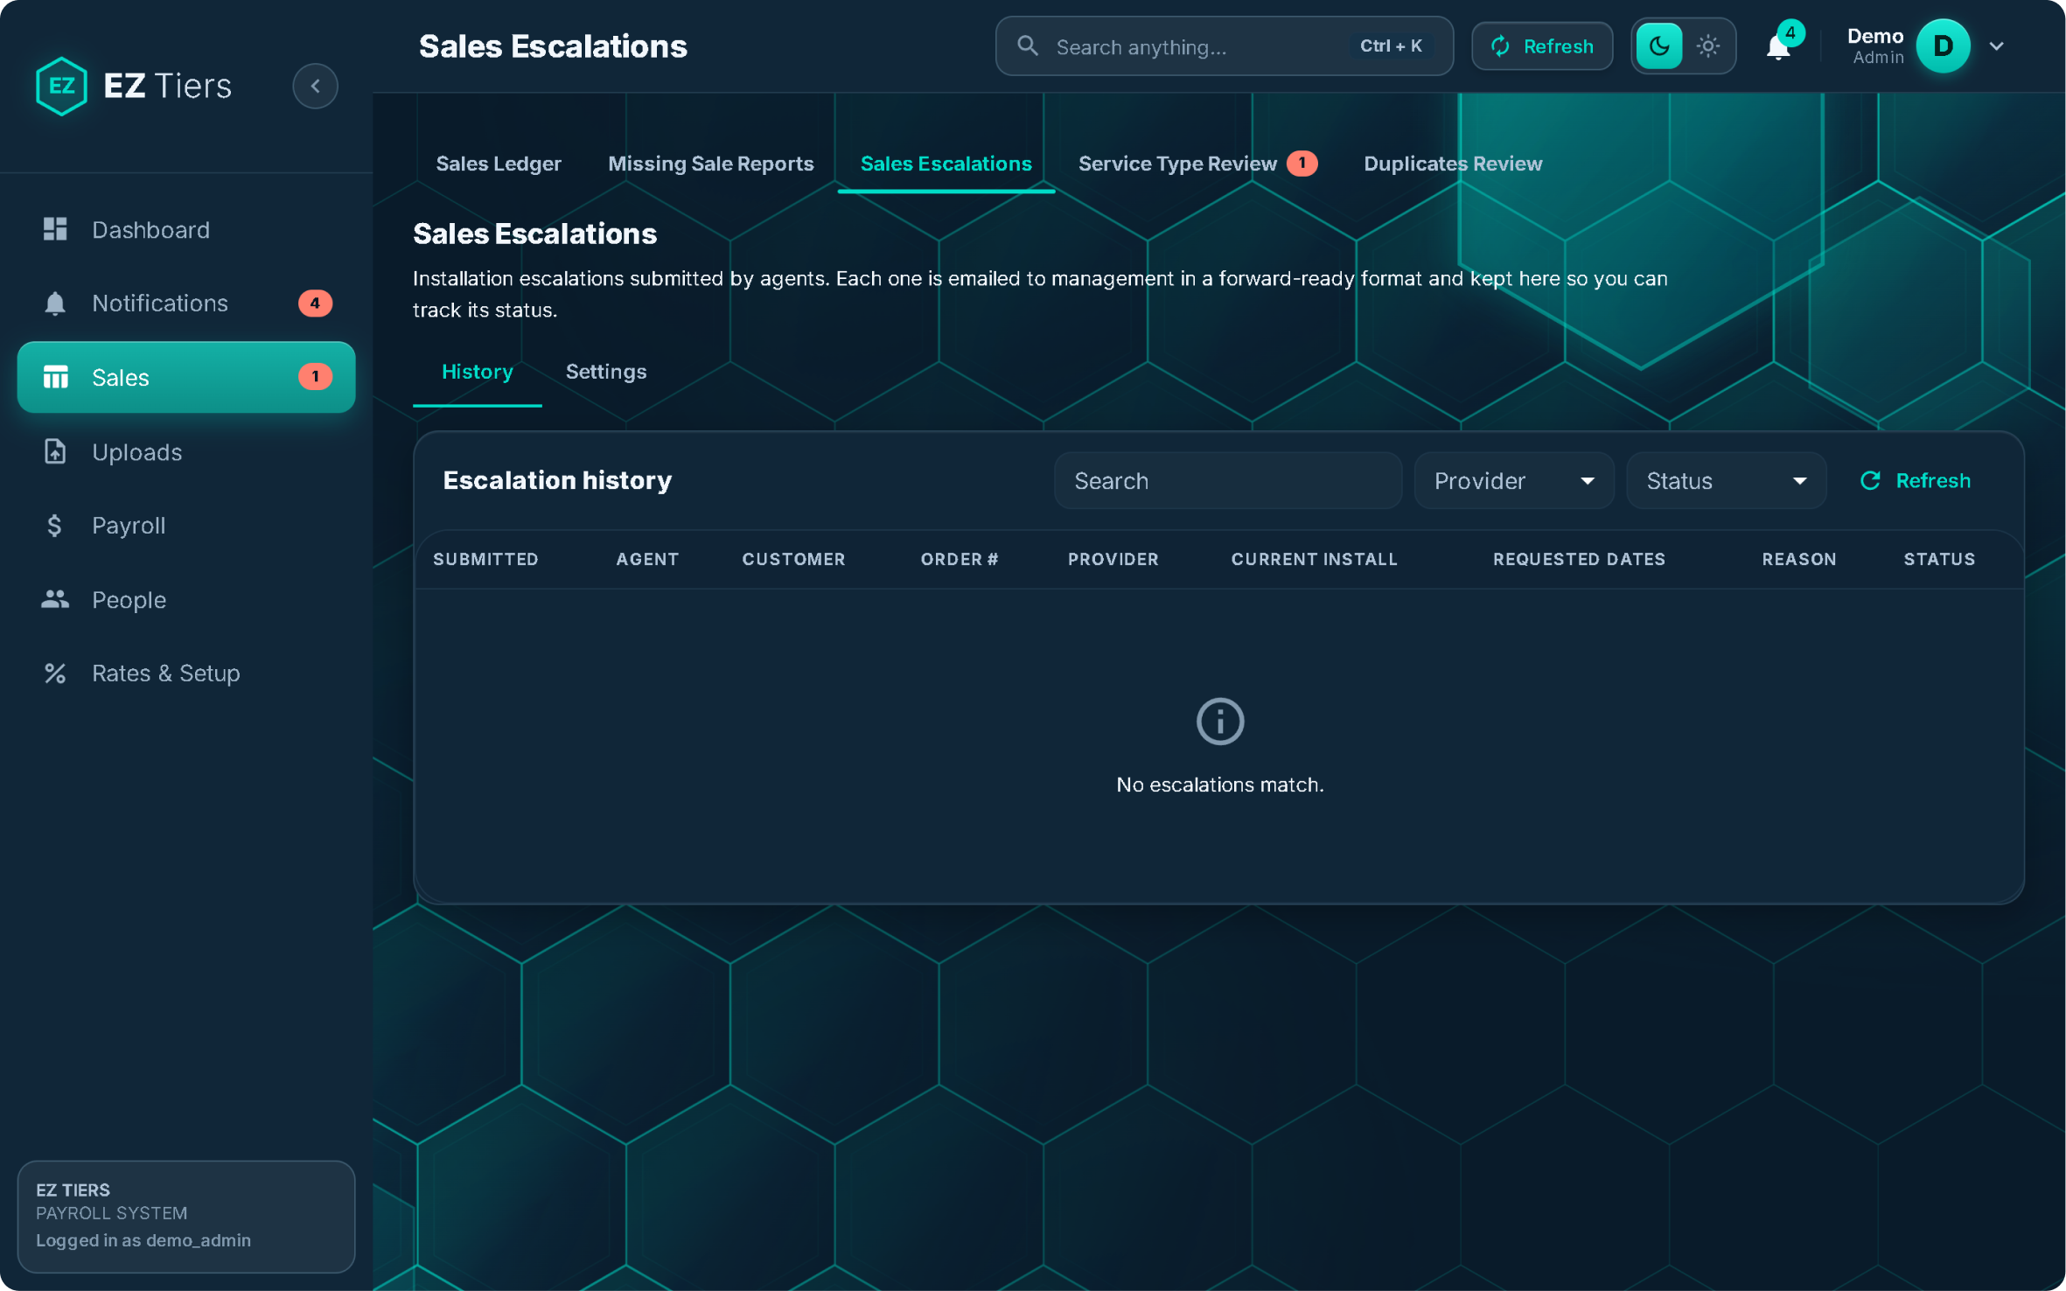The image size is (2066, 1291).
Task: Click the PROVIDER column header
Action: (1113, 559)
